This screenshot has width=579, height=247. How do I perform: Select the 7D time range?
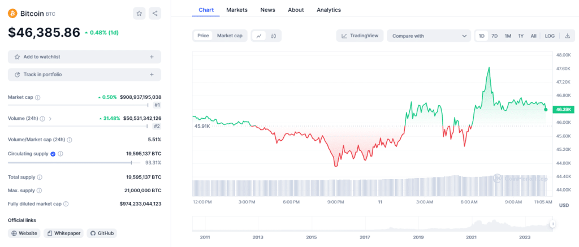click(x=494, y=36)
